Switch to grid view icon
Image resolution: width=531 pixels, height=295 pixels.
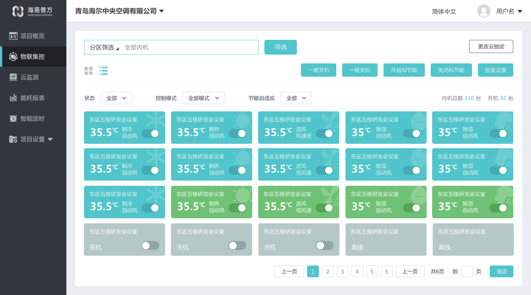(88, 71)
